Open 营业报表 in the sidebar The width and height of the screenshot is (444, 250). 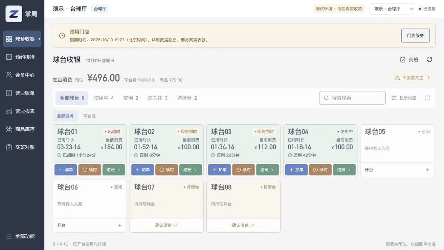coord(22,111)
